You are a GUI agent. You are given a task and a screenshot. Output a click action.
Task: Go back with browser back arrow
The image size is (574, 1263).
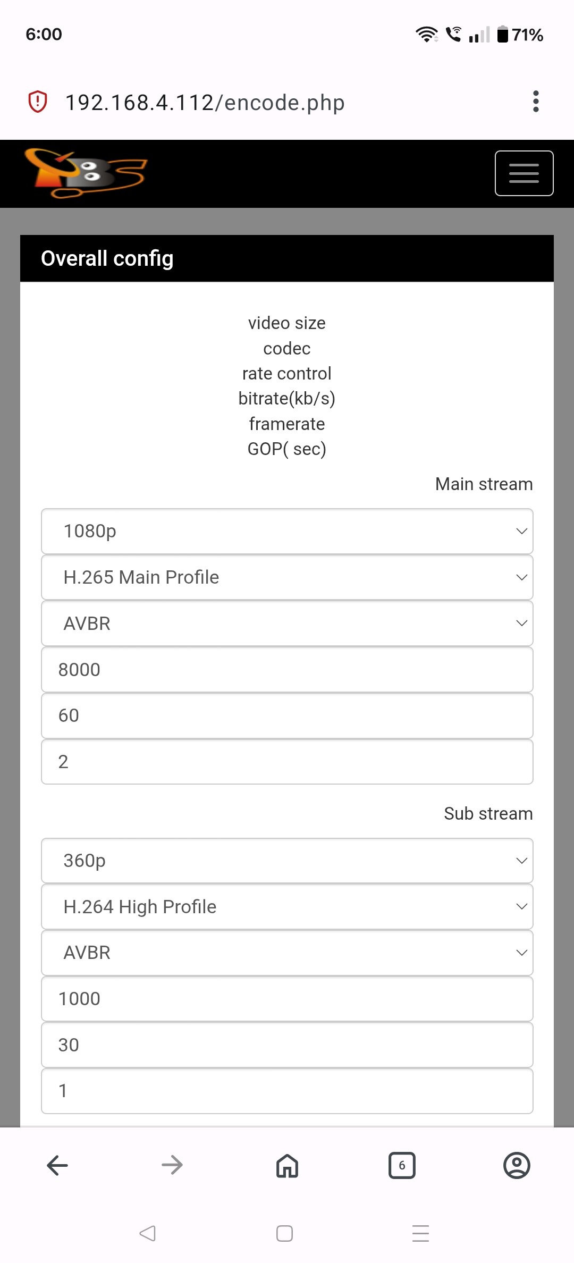coord(57,1165)
